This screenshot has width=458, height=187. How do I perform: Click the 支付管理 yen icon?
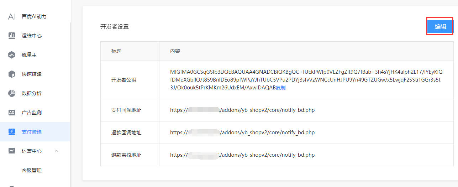[x=12, y=132]
